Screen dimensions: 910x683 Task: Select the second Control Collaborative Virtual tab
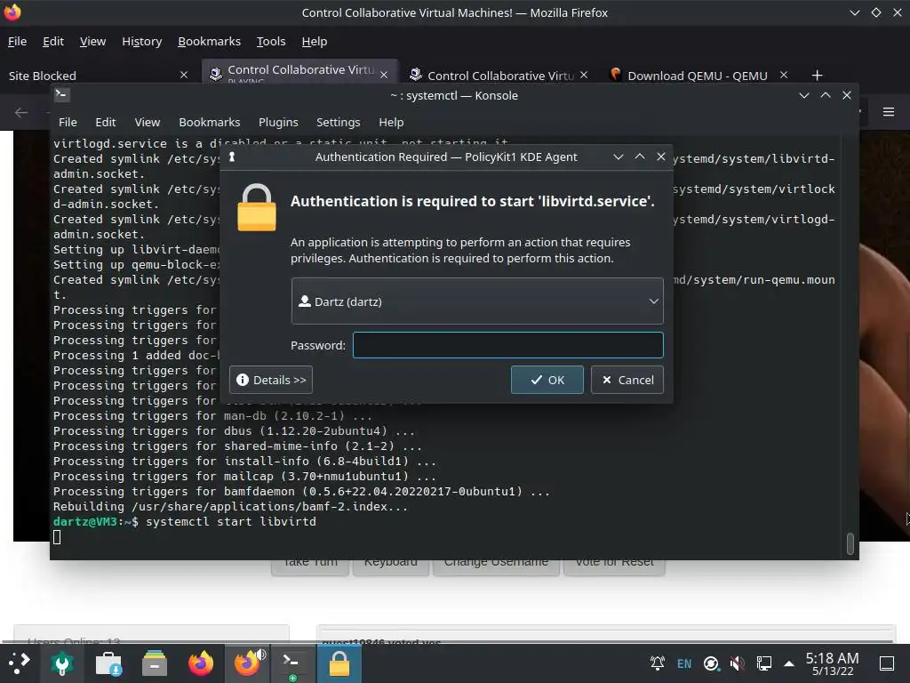coord(500,76)
